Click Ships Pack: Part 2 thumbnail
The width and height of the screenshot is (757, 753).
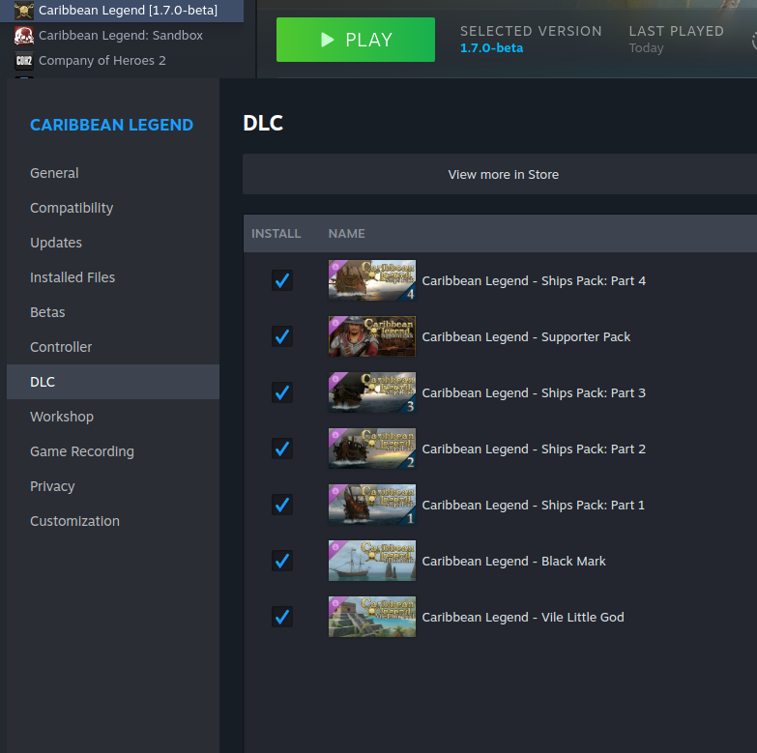(372, 449)
